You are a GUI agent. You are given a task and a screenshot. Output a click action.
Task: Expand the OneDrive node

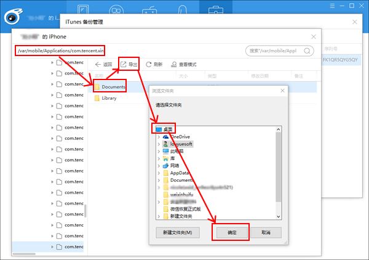[159, 137]
